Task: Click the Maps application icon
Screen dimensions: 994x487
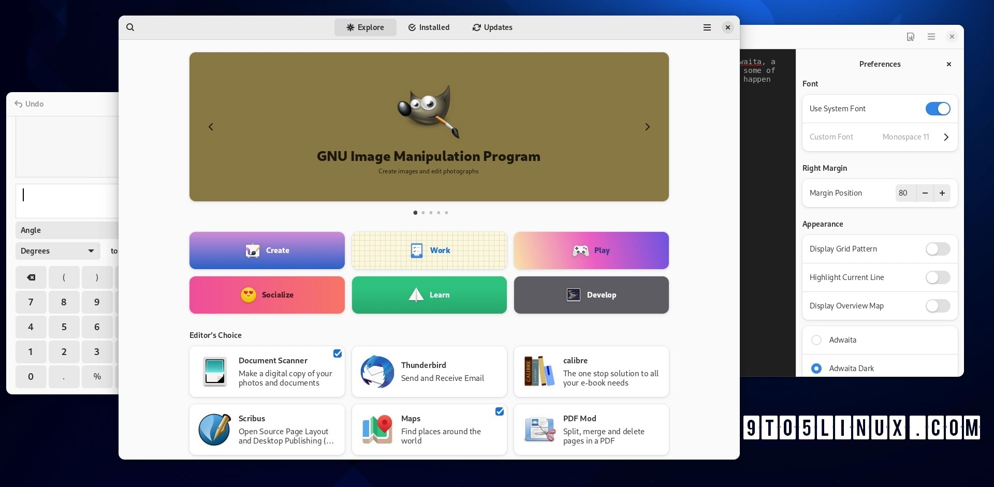Action: pos(376,429)
